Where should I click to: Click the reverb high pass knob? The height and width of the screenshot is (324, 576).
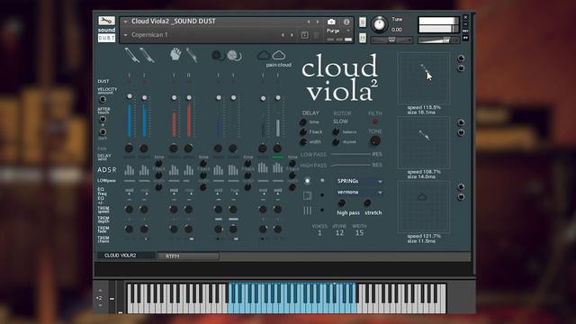click(341, 202)
